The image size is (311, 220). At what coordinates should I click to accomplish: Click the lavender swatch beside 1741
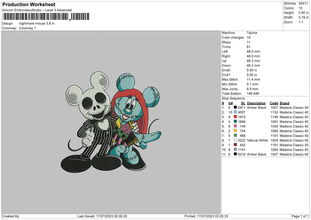coord(235,149)
